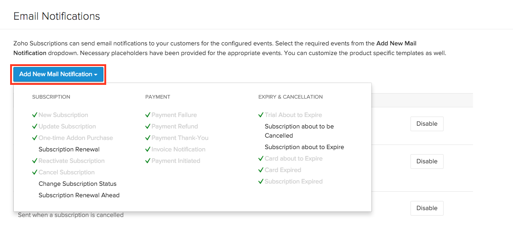
Task: Select Subscription Renewal from the menu
Action: click(69, 150)
